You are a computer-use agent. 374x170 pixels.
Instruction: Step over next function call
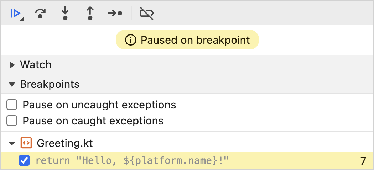point(40,13)
